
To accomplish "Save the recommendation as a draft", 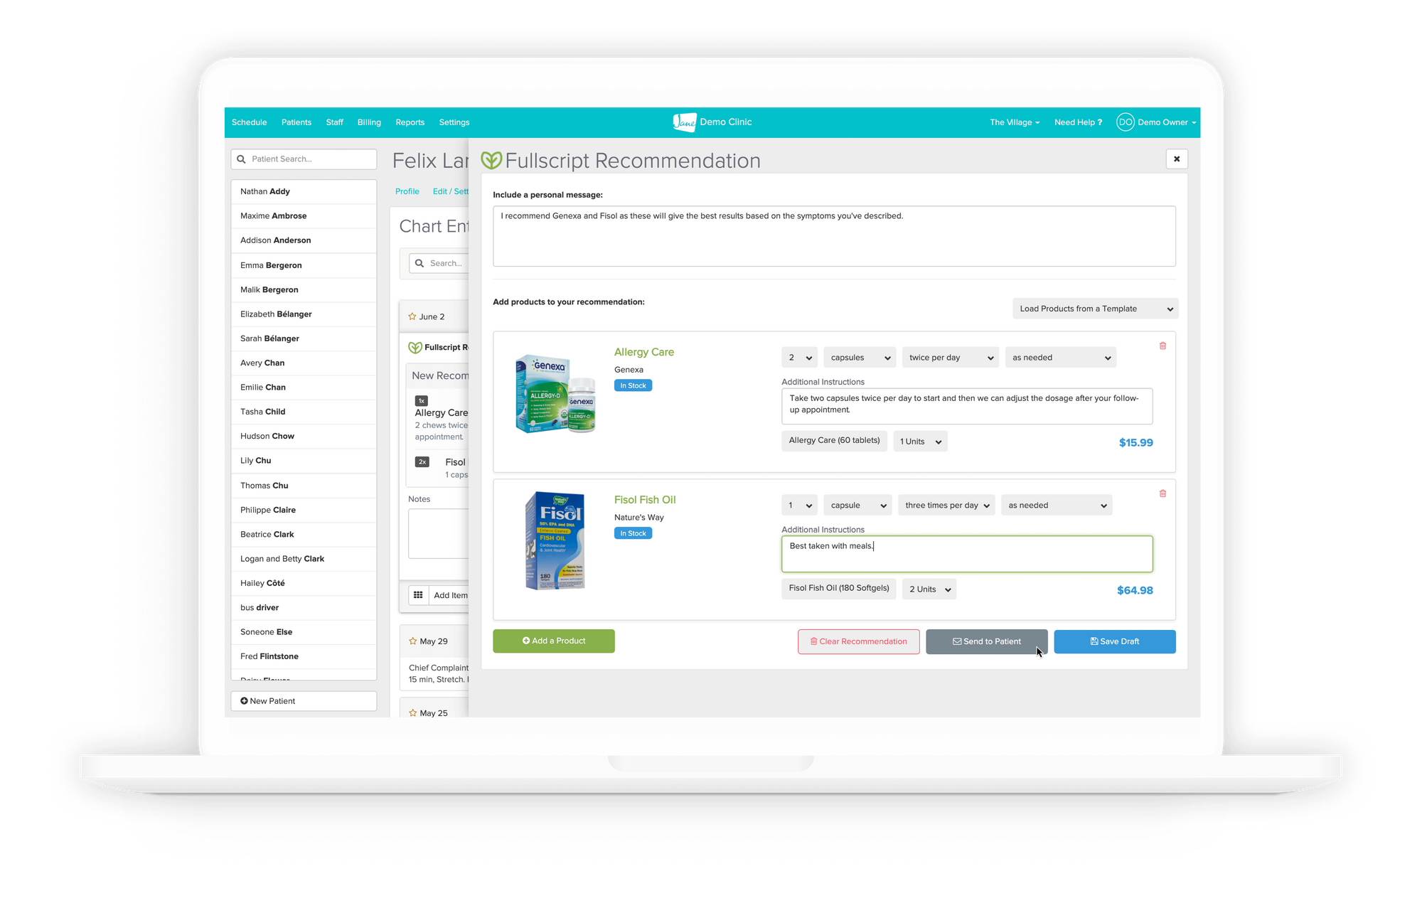I will (x=1115, y=641).
